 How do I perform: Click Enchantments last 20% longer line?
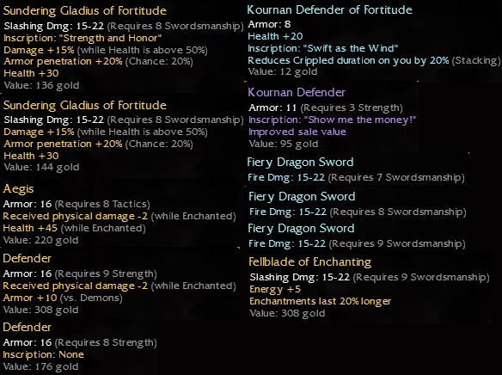click(x=320, y=301)
